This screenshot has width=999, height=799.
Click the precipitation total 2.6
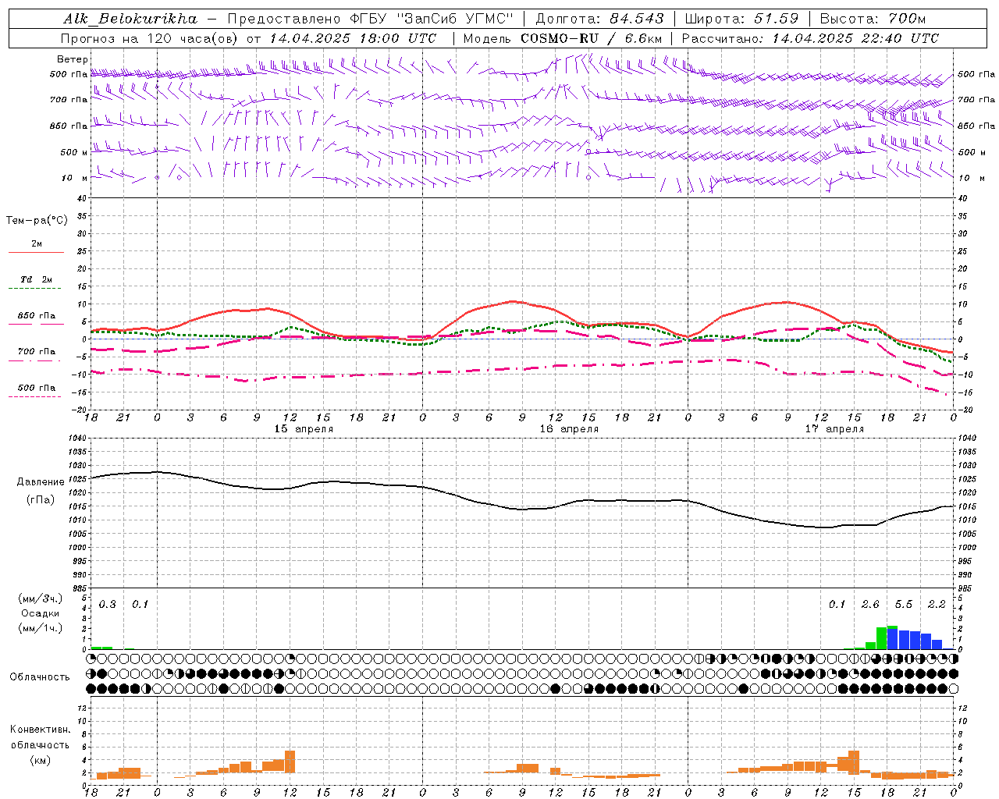point(870,605)
